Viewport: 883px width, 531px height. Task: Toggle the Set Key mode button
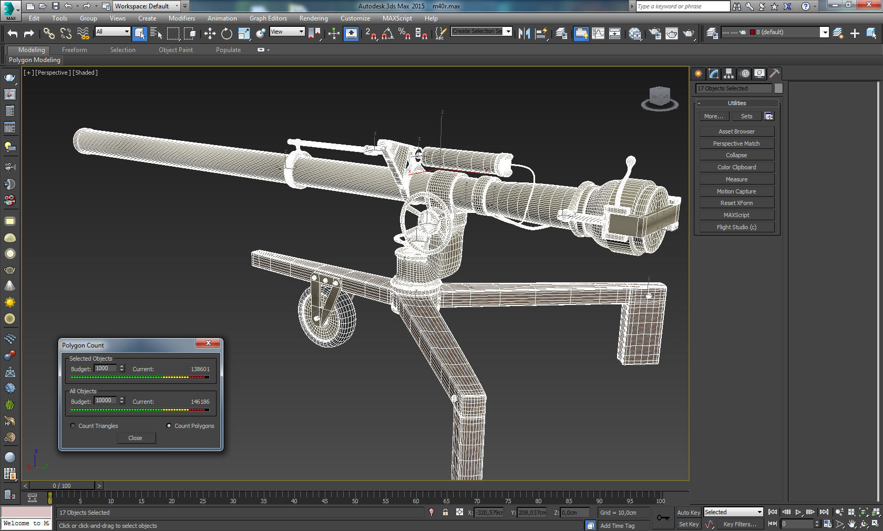[689, 524]
